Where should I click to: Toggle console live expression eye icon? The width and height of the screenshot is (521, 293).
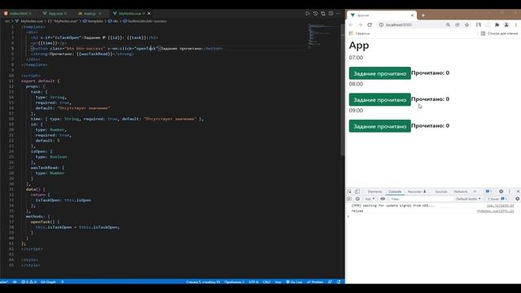(x=383, y=199)
